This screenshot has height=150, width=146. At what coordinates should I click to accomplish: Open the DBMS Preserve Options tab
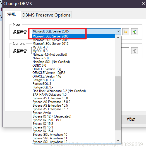[x=46, y=15]
